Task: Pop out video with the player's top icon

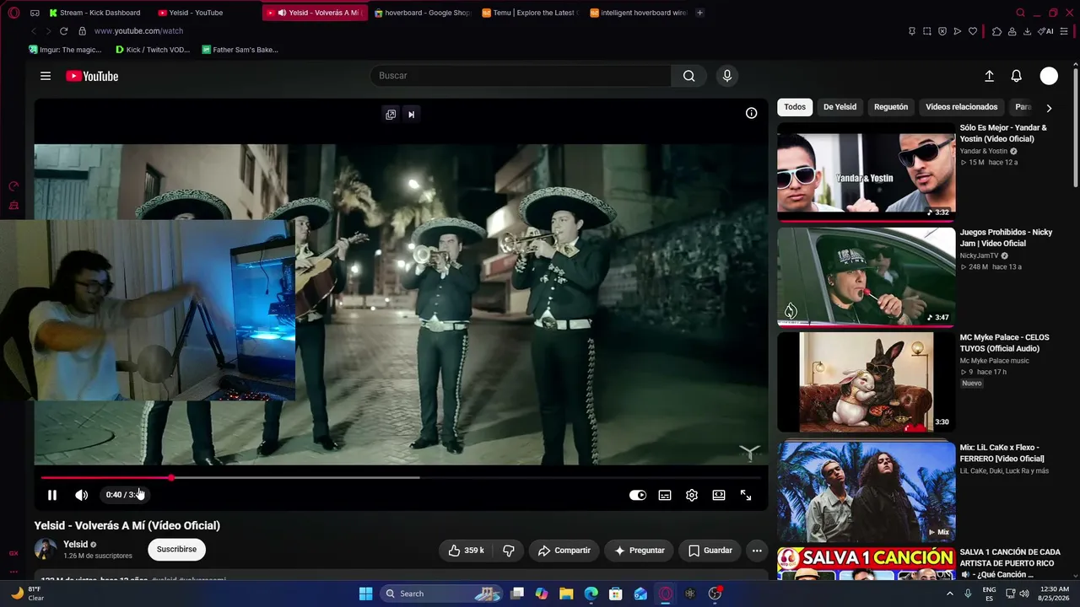Action: tap(391, 115)
